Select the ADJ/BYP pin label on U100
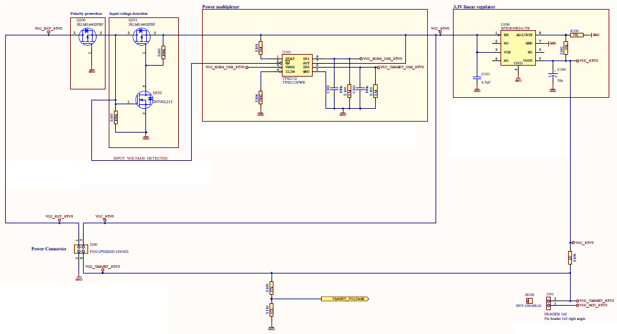The width and height of the screenshot is (617, 334). click(524, 35)
